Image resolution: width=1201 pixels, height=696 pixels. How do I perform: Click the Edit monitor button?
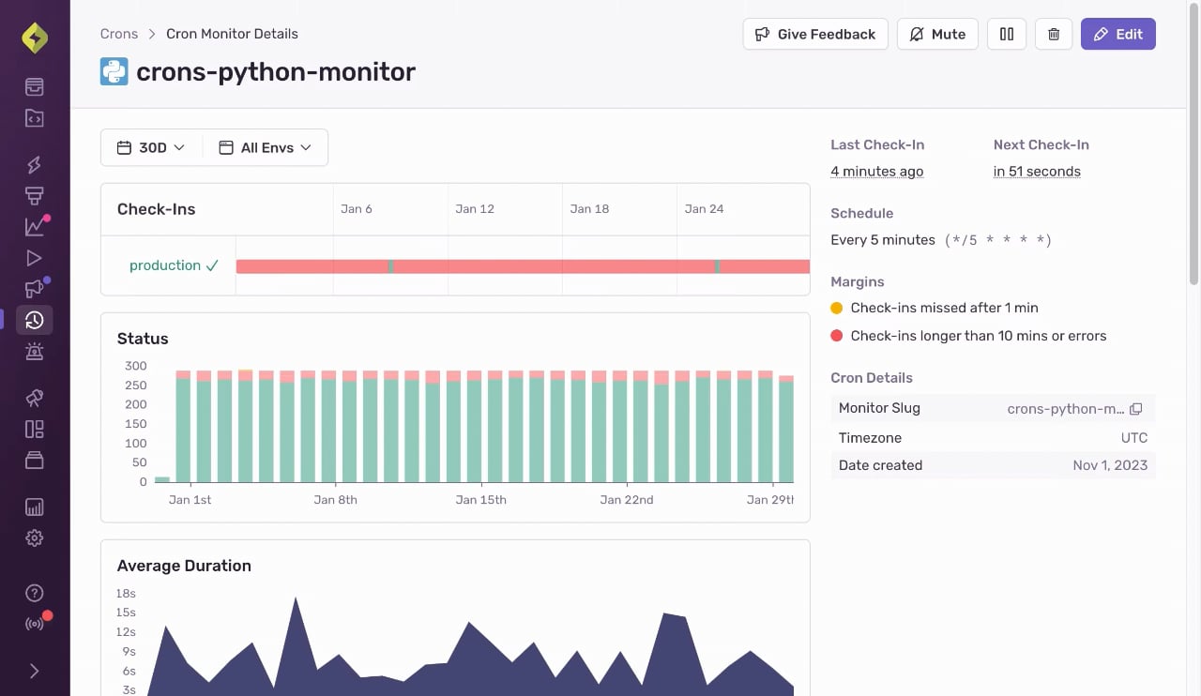(x=1118, y=35)
